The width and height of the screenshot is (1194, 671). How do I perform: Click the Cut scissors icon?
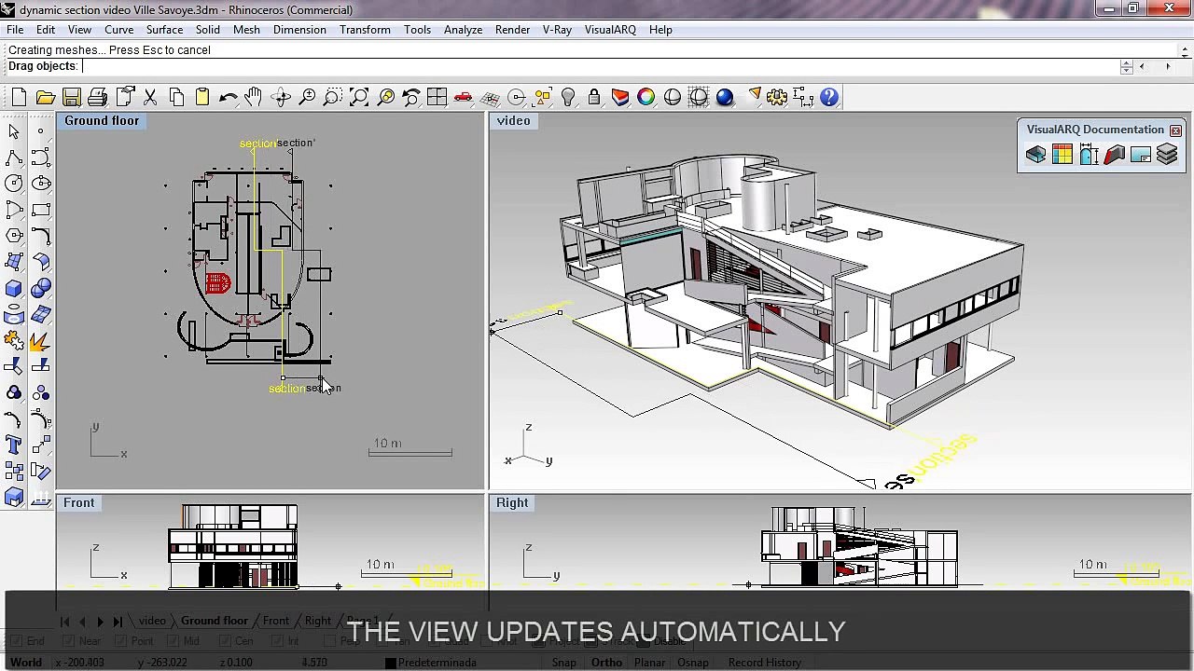149,97
